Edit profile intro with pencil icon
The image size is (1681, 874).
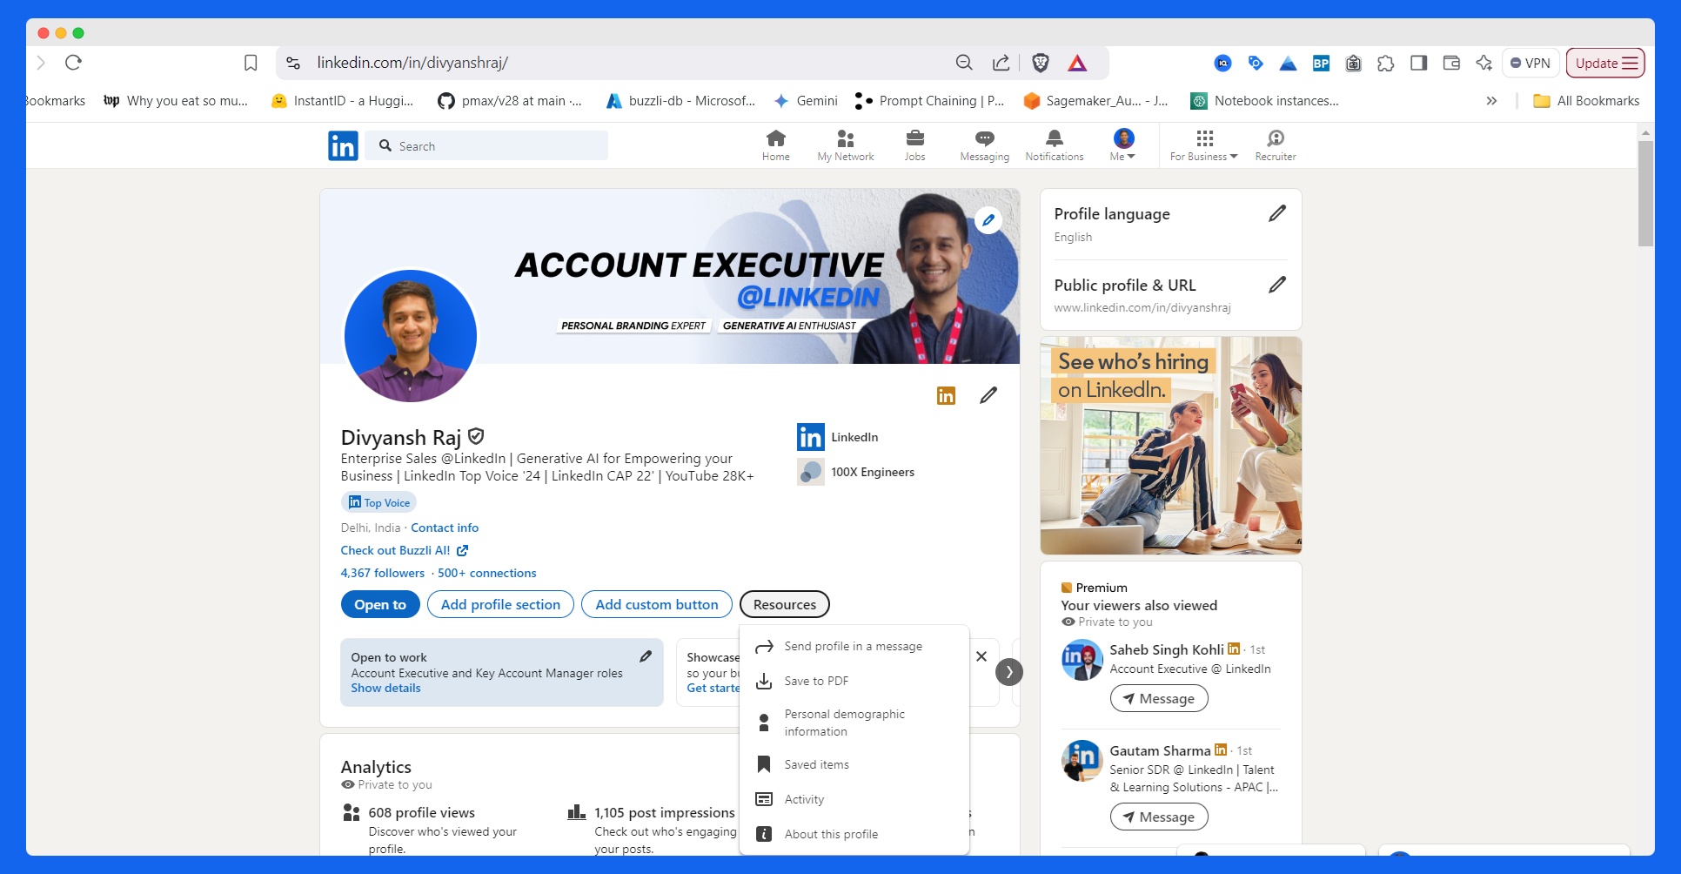[x=988, y=395]
